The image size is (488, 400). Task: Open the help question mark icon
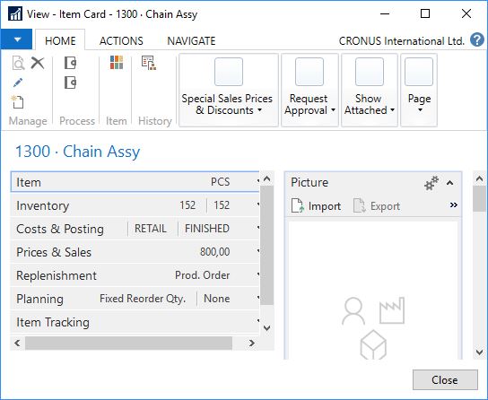pos(477,40)
